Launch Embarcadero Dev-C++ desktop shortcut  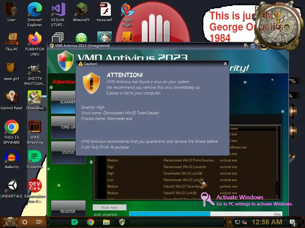(35, 191)
